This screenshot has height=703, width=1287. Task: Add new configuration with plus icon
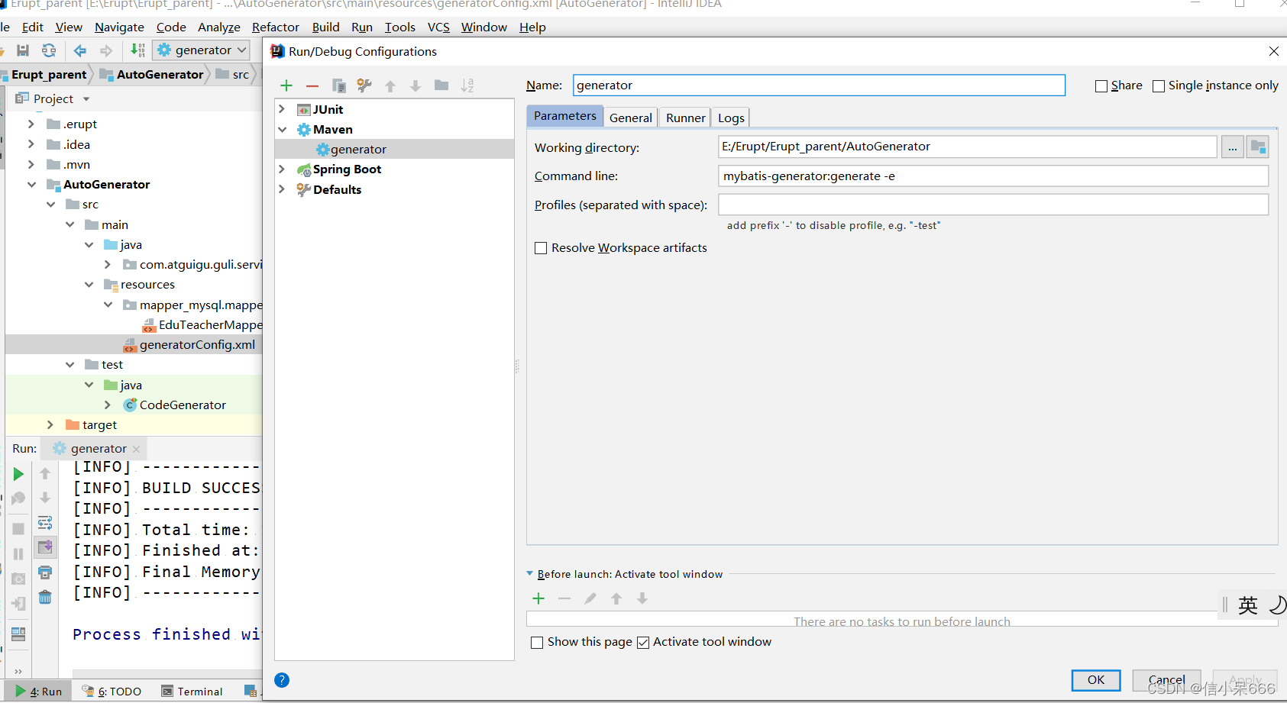tap(286, 85)
